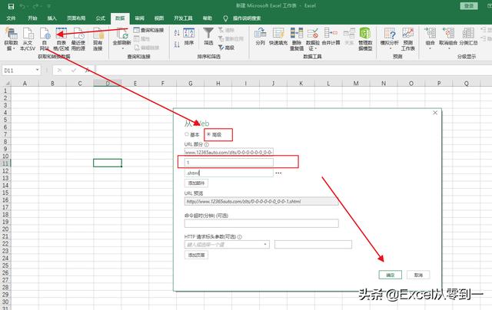Click the HTTP header value field
The height and width of the screenshot is (310, 492).
pyautogui.click(x=313, y=245)
